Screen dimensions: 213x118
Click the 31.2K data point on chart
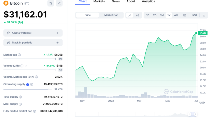[196, 33]
